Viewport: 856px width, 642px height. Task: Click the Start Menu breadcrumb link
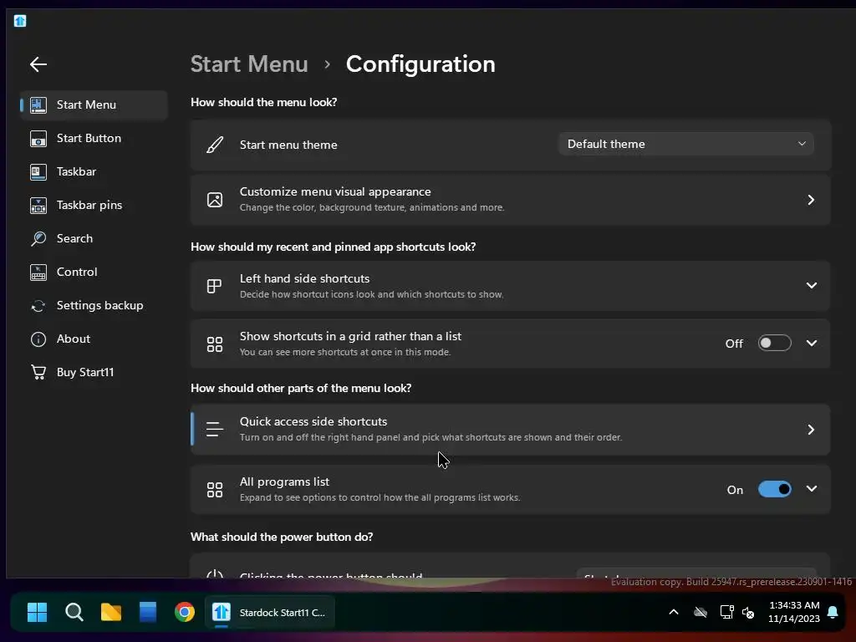249,64
